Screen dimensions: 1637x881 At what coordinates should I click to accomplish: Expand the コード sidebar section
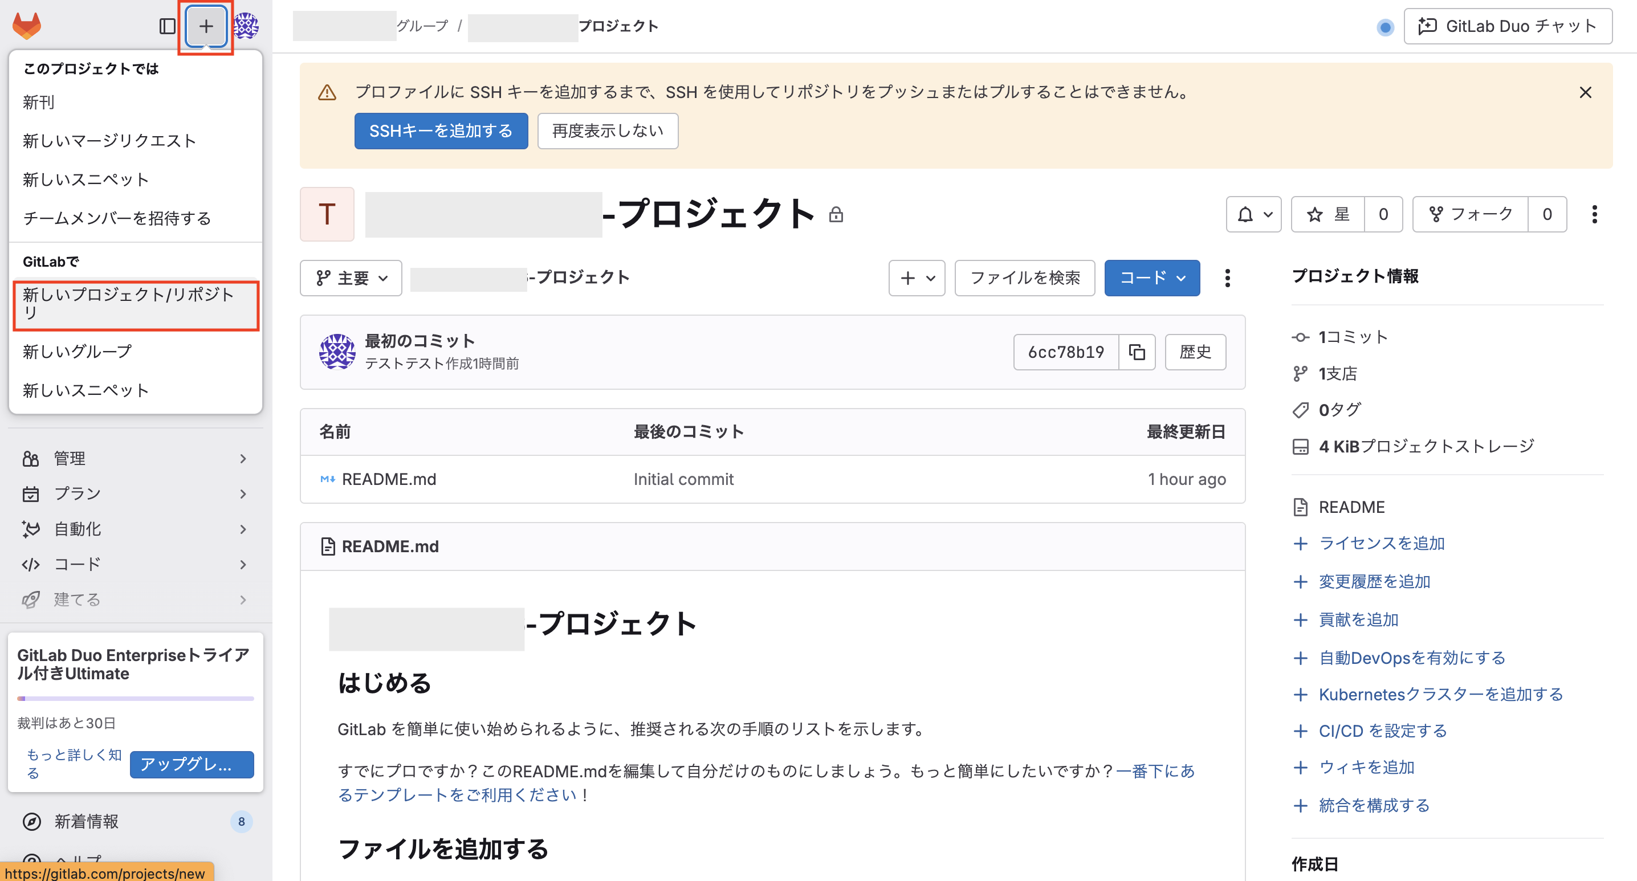coord(135,564)
